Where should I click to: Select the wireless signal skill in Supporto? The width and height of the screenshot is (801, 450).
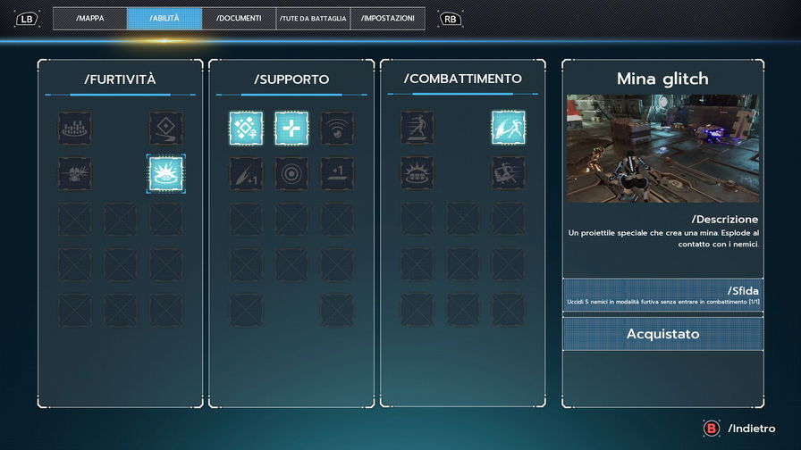[x=337, y=128]
